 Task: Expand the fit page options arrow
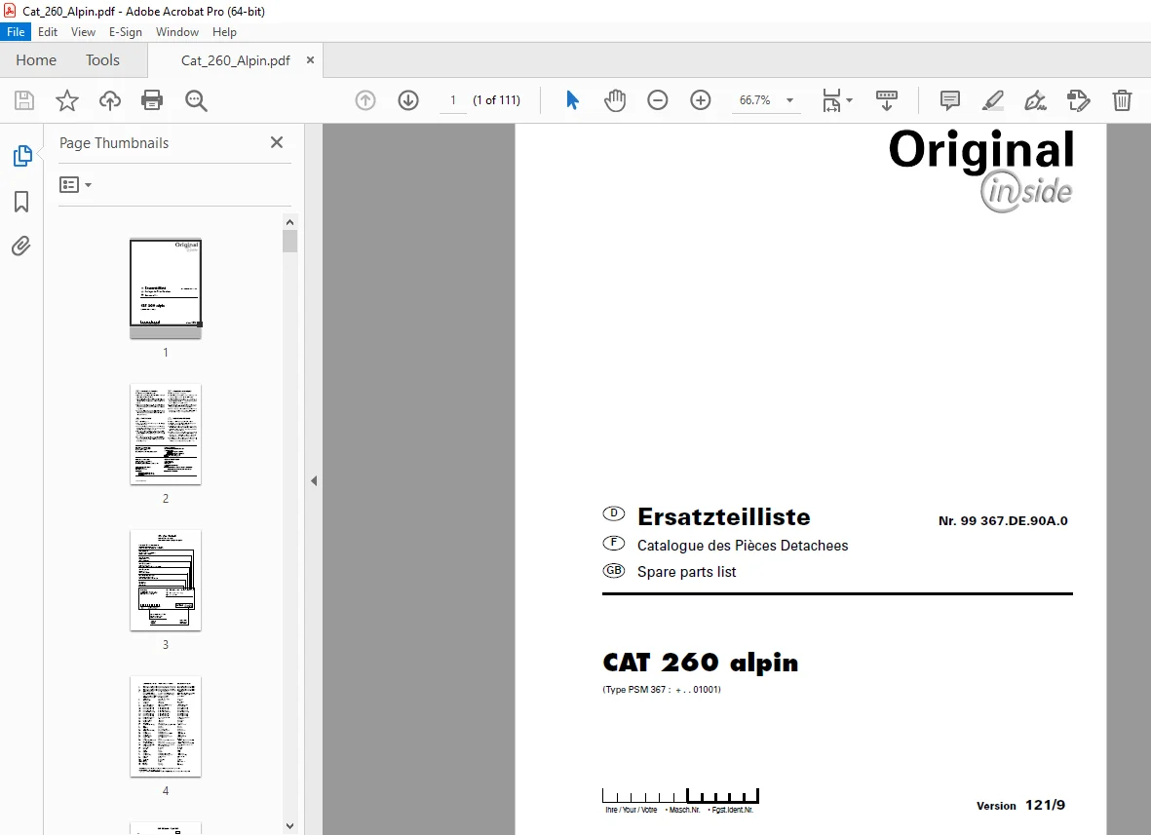pyautogui.click(x=849, y=100)
